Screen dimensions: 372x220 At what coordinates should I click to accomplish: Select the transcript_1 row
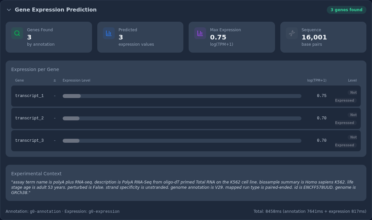coord(186,96)
